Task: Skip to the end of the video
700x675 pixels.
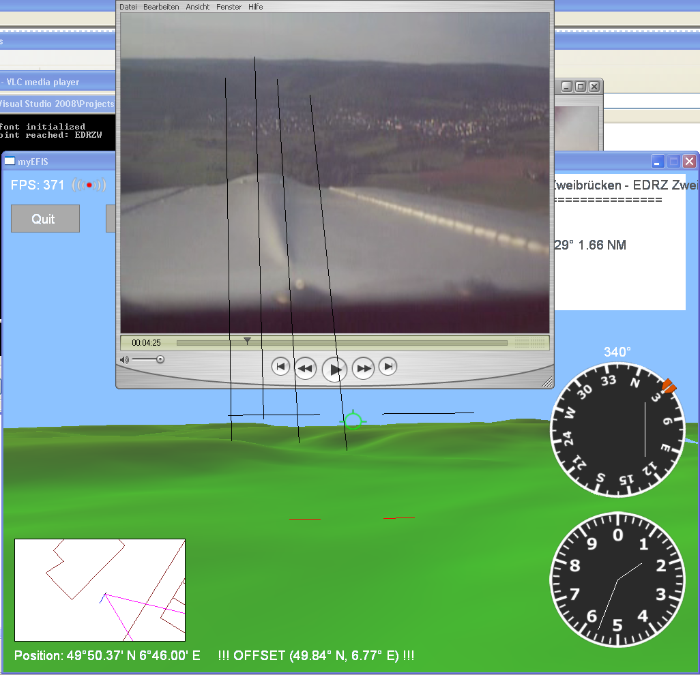Action: [388, 367]
